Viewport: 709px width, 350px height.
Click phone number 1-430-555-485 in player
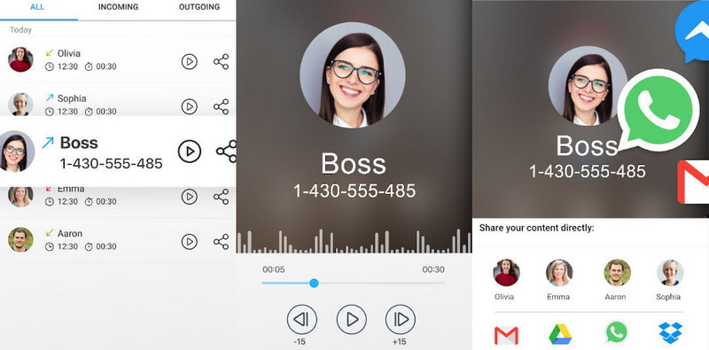pyautogui.click(x=354, y=191)
